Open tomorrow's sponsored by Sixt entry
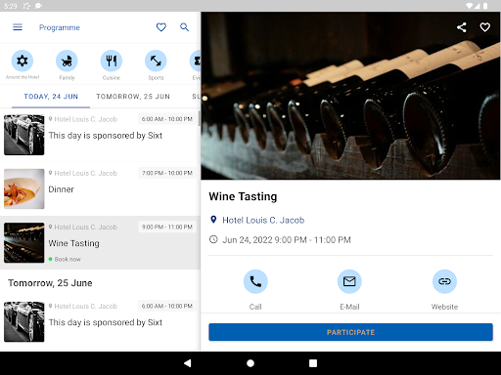This screenshot has height=375, width=501. (x=100, y=321)
